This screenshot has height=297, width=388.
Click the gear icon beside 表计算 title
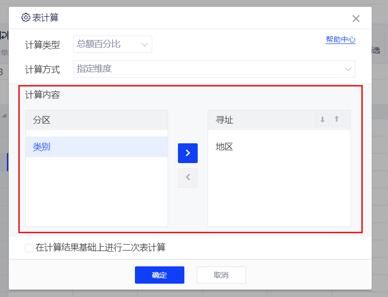click(x=26, y=18)
